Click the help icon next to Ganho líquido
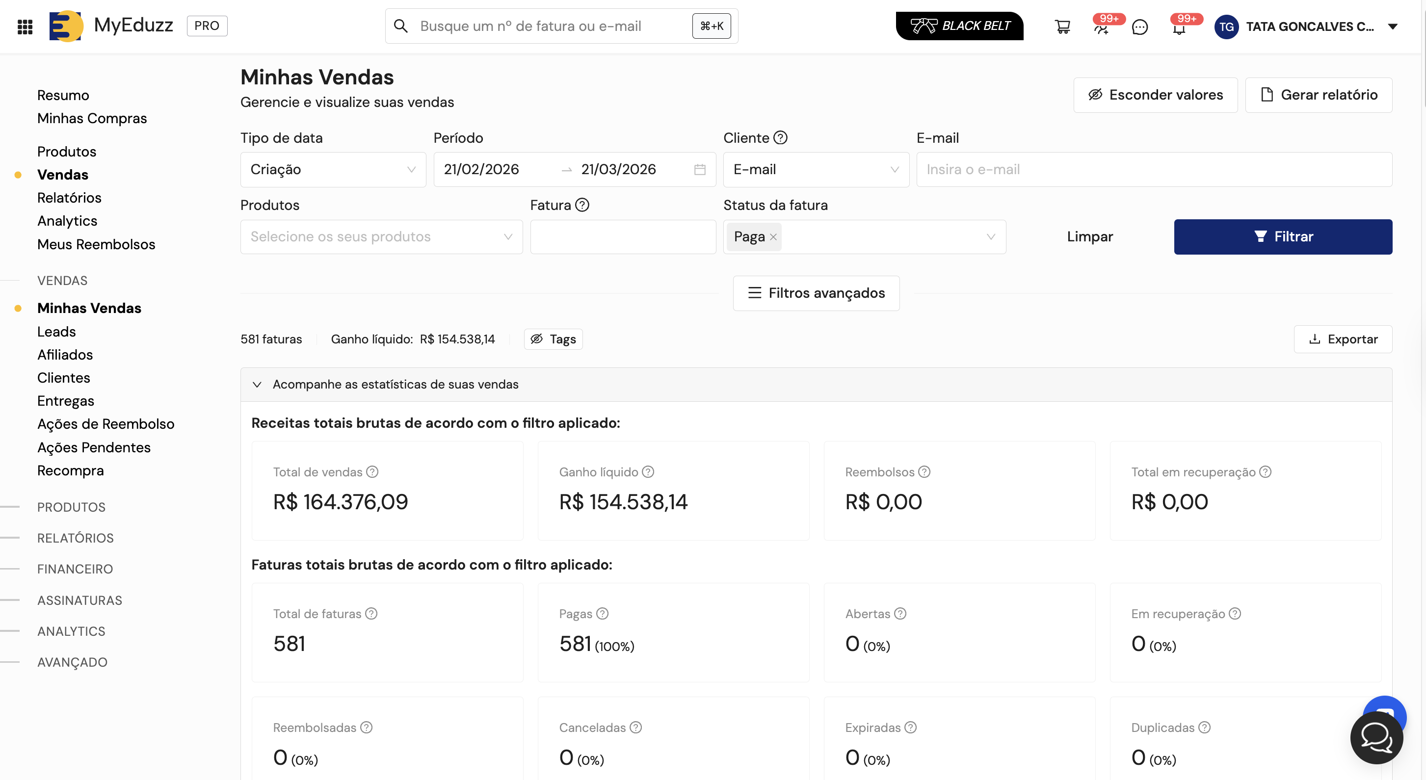This screenshot has width=1426, height=780. [647, 472]
